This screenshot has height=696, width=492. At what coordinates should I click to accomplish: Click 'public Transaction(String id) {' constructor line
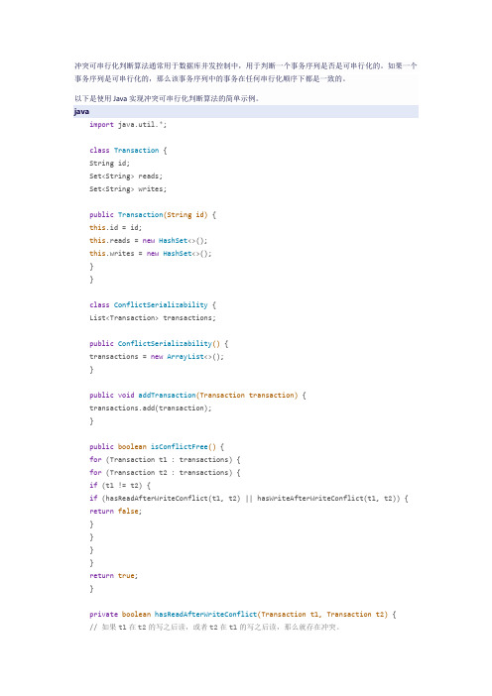(153, 215)
